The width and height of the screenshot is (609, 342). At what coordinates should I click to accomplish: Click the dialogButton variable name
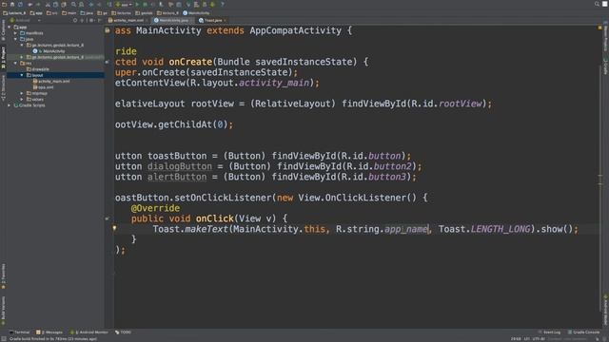click(x=180, y=166)
